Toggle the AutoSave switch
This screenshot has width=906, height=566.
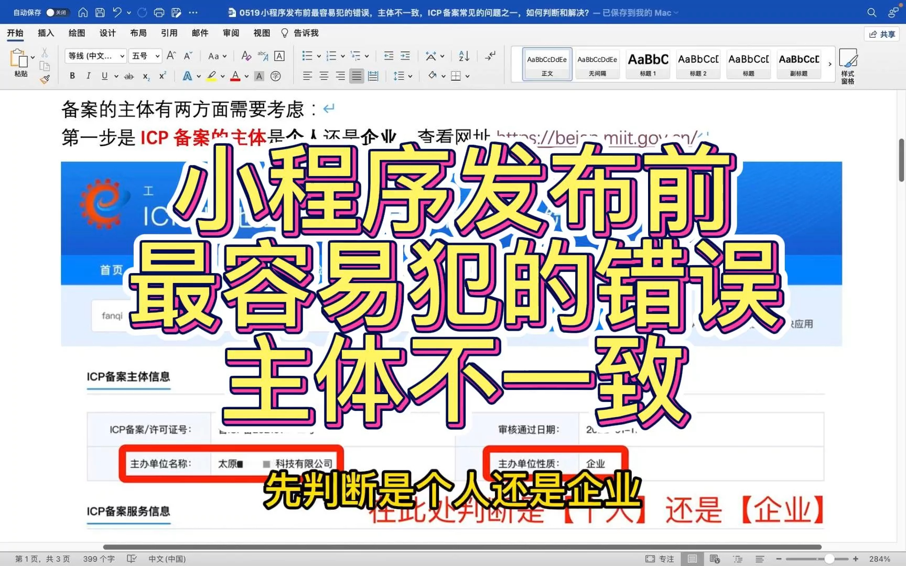[57, 13]
